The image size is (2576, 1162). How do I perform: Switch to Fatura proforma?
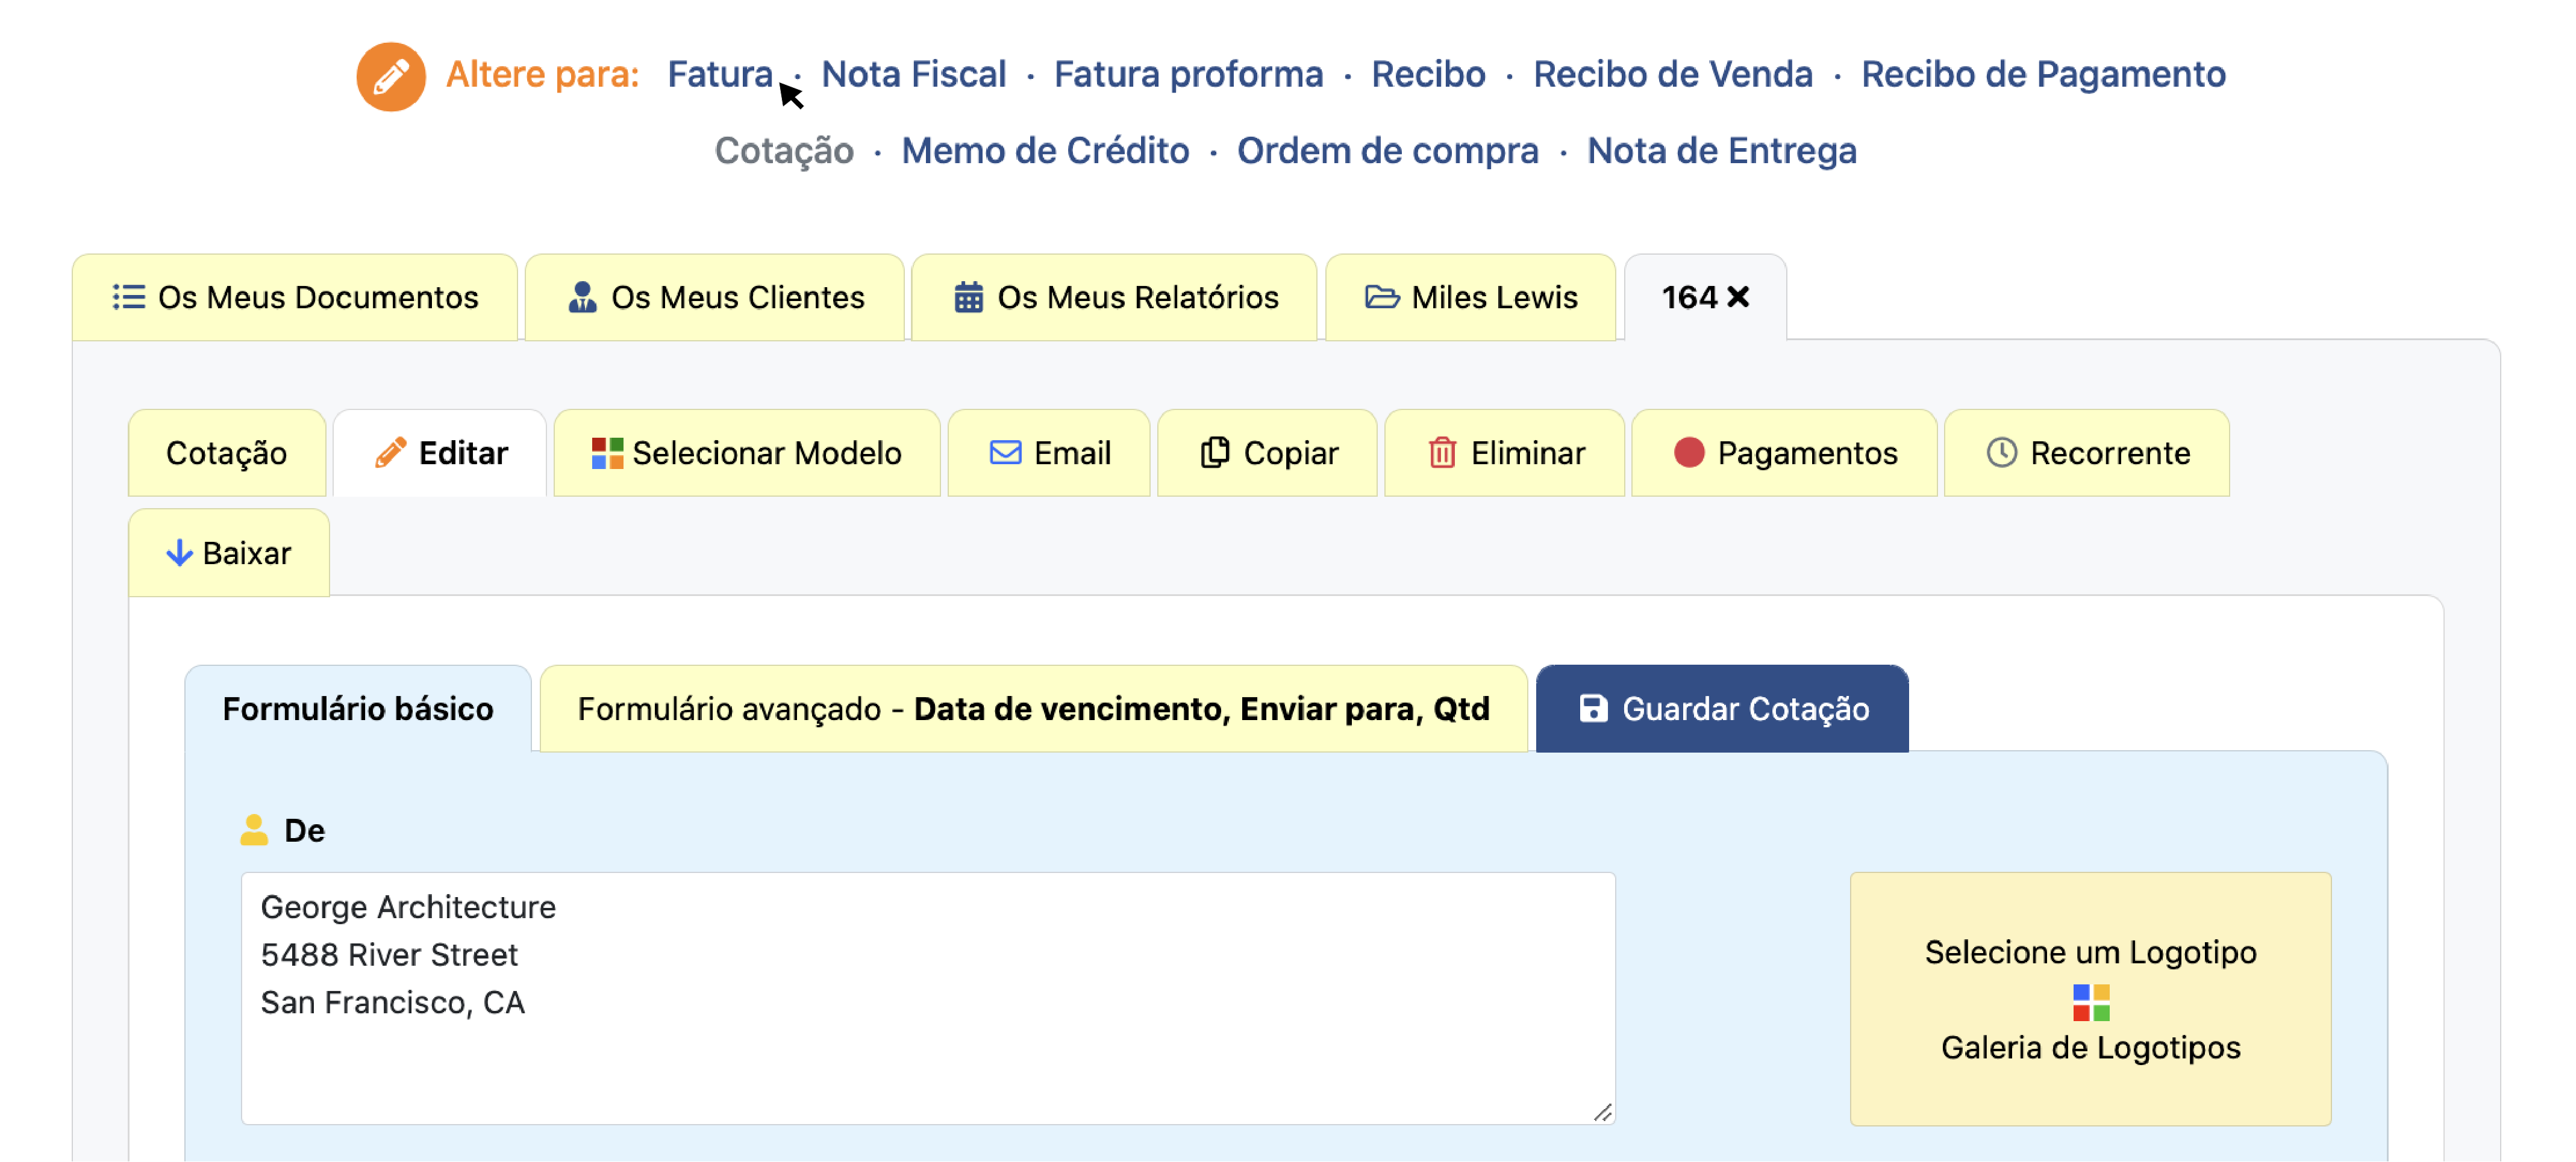pyautogui.click(x=1188, y=74)
